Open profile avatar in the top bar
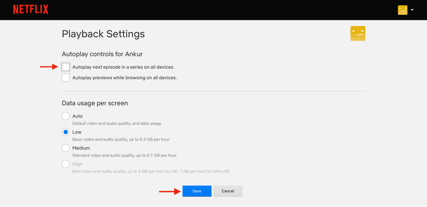Image resolution: width=427 pixels, height=207 pixels. (402, 10)
